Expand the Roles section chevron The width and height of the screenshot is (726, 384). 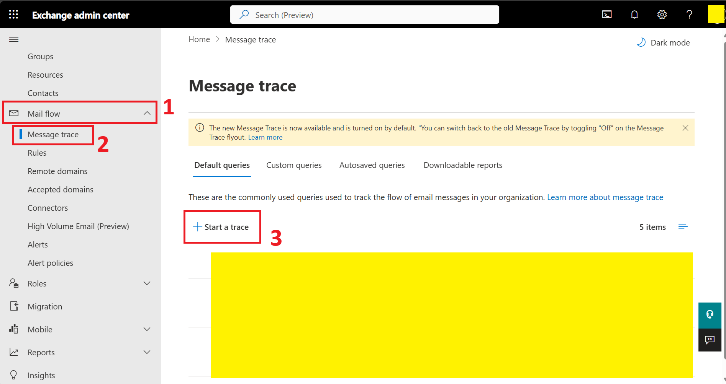point(147,283)
